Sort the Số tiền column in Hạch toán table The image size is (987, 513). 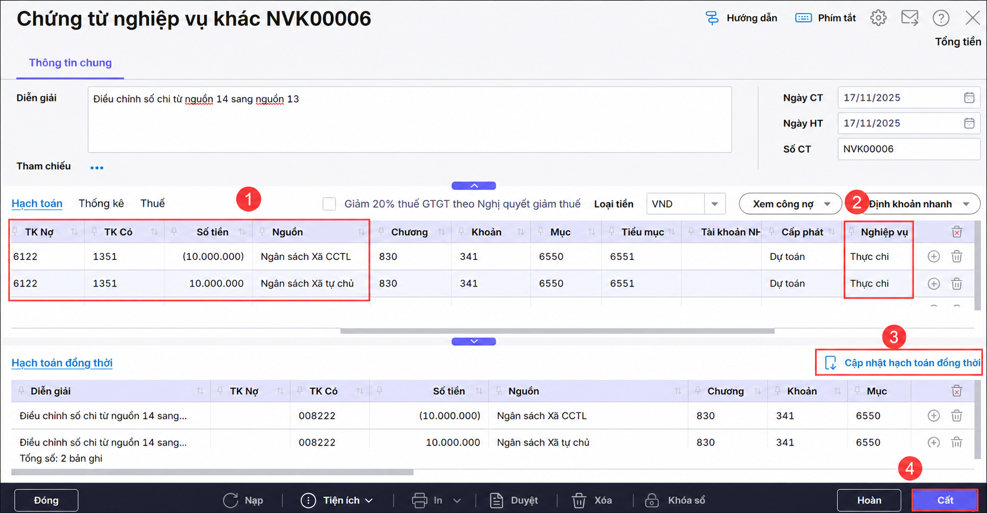[242, 232]
